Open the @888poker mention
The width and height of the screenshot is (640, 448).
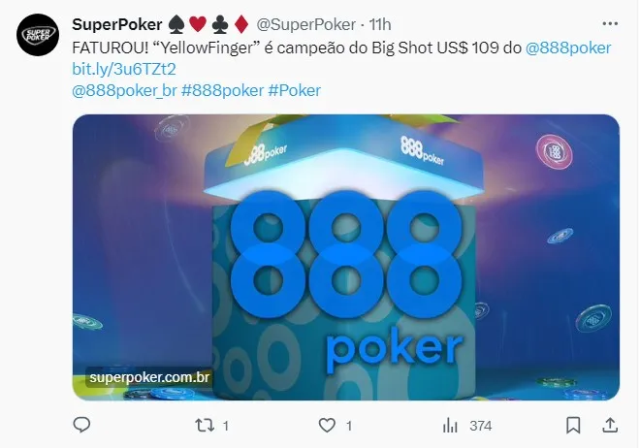(568, 48)
